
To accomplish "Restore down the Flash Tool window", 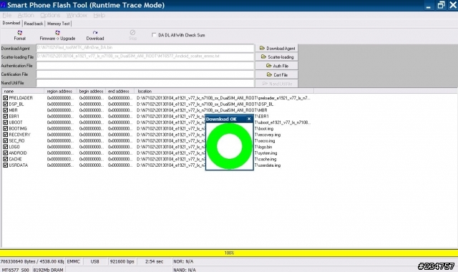I will (441, 5).
